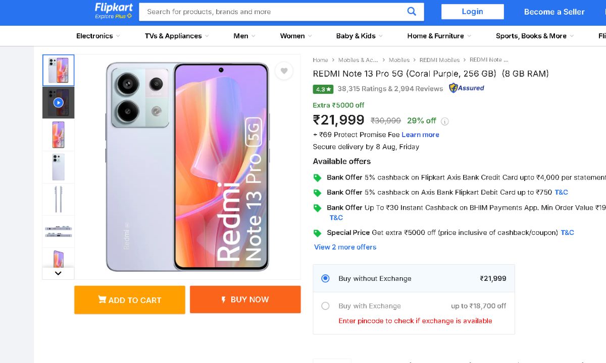Select Buy without Exchange option

326,278
